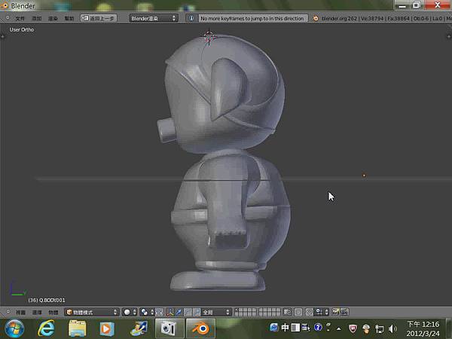452x339 pixels.
Task: Click the 中 Chinese input method indicator
Action: click(x=285, y=328)
